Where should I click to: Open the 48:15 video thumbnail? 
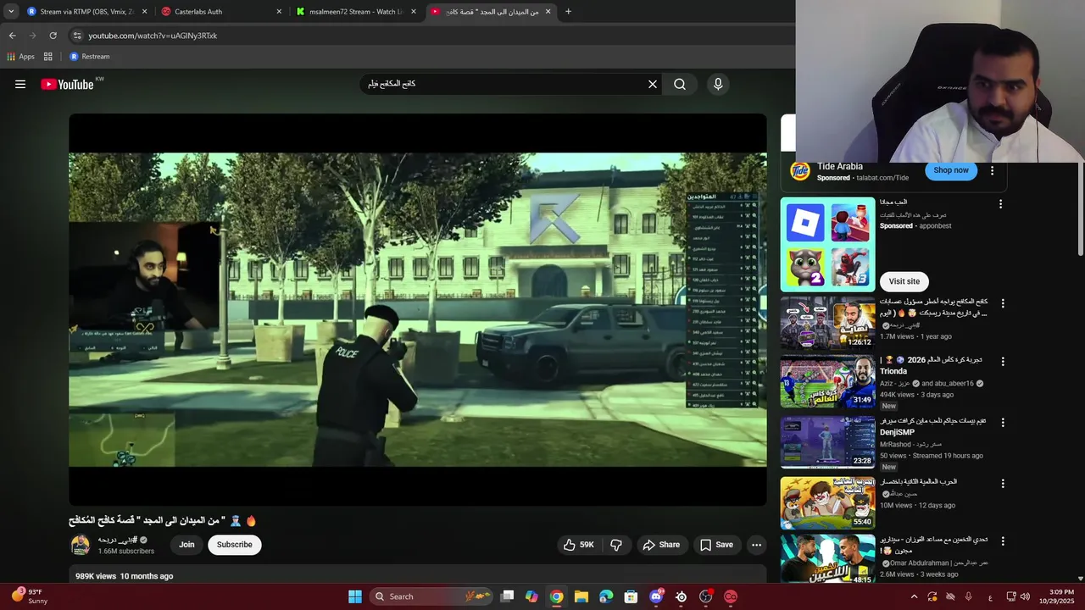827,559
